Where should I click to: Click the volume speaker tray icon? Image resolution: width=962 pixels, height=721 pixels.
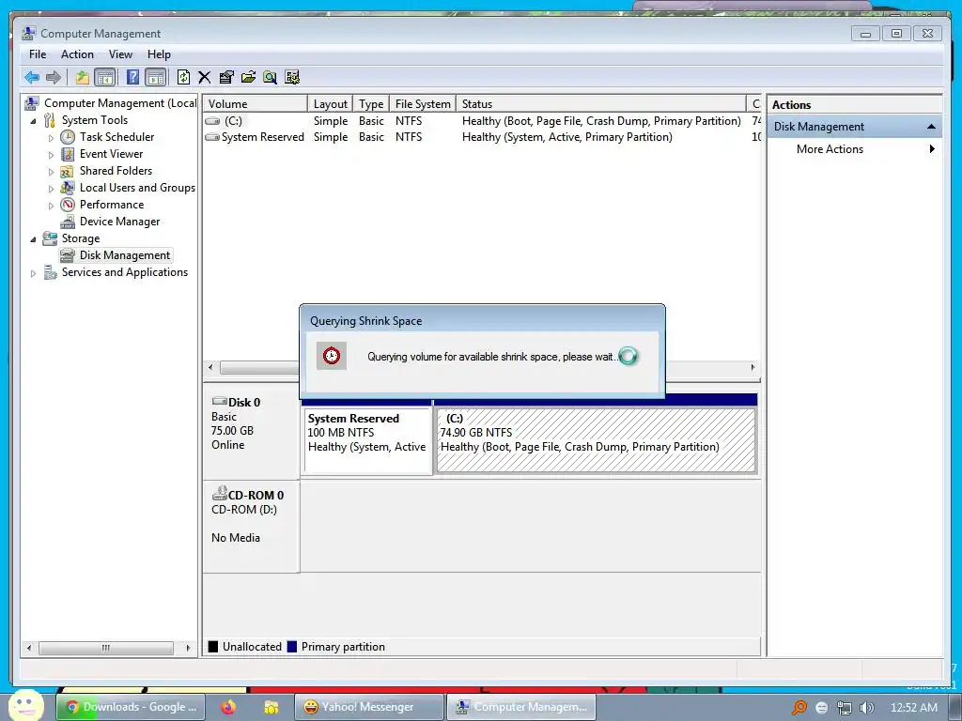866,708
